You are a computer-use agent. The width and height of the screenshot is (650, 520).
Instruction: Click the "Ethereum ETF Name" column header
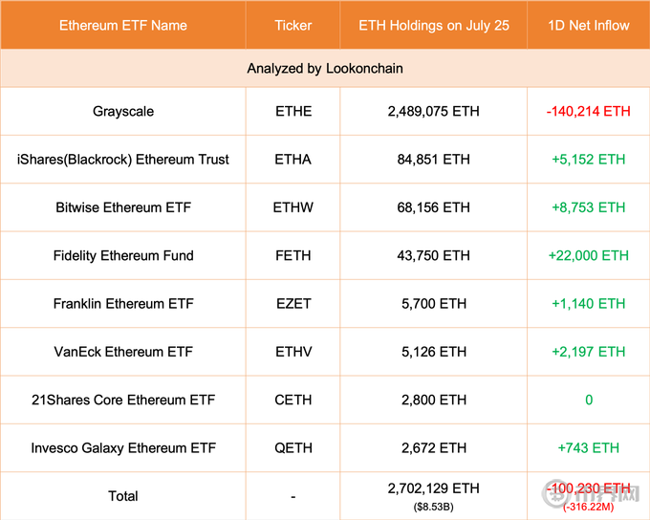[123, 25]
